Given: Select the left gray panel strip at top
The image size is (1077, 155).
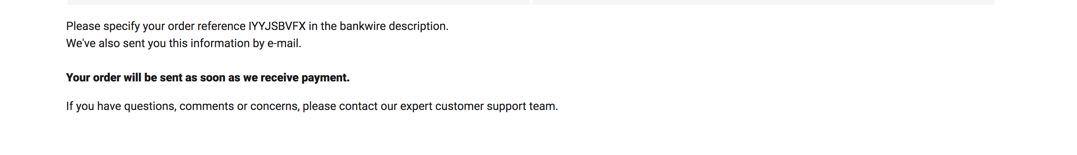Looking at the screenshot, I should coord(299,2).
